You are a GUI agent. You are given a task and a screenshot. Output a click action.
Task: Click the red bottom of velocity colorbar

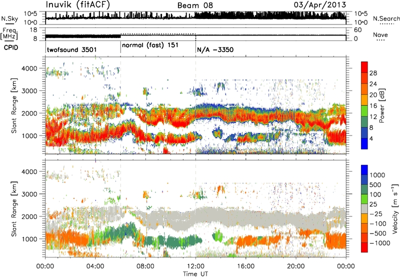(364, 247)
